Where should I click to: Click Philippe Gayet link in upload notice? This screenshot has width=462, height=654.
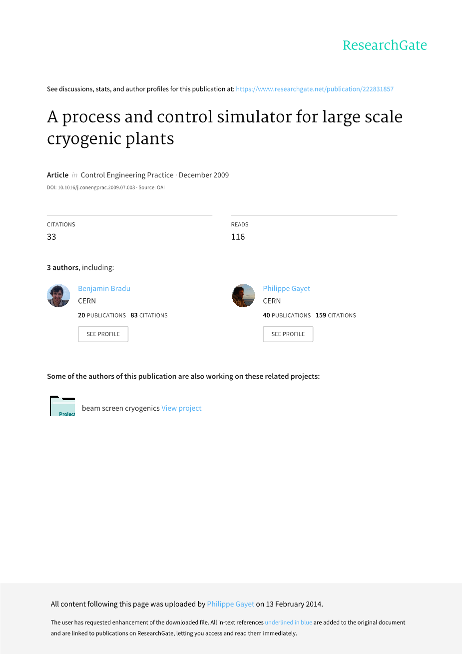[x=230, y=604]
